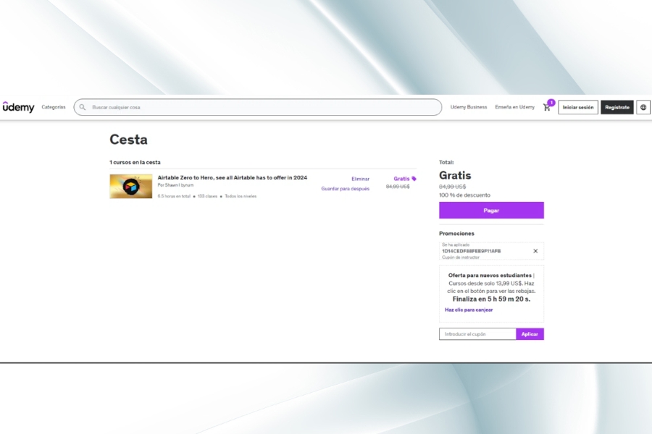This screenshot has width=652, height=434.
Task: Click the Iniciar sesión button
Action: click(x=578, y=107)
